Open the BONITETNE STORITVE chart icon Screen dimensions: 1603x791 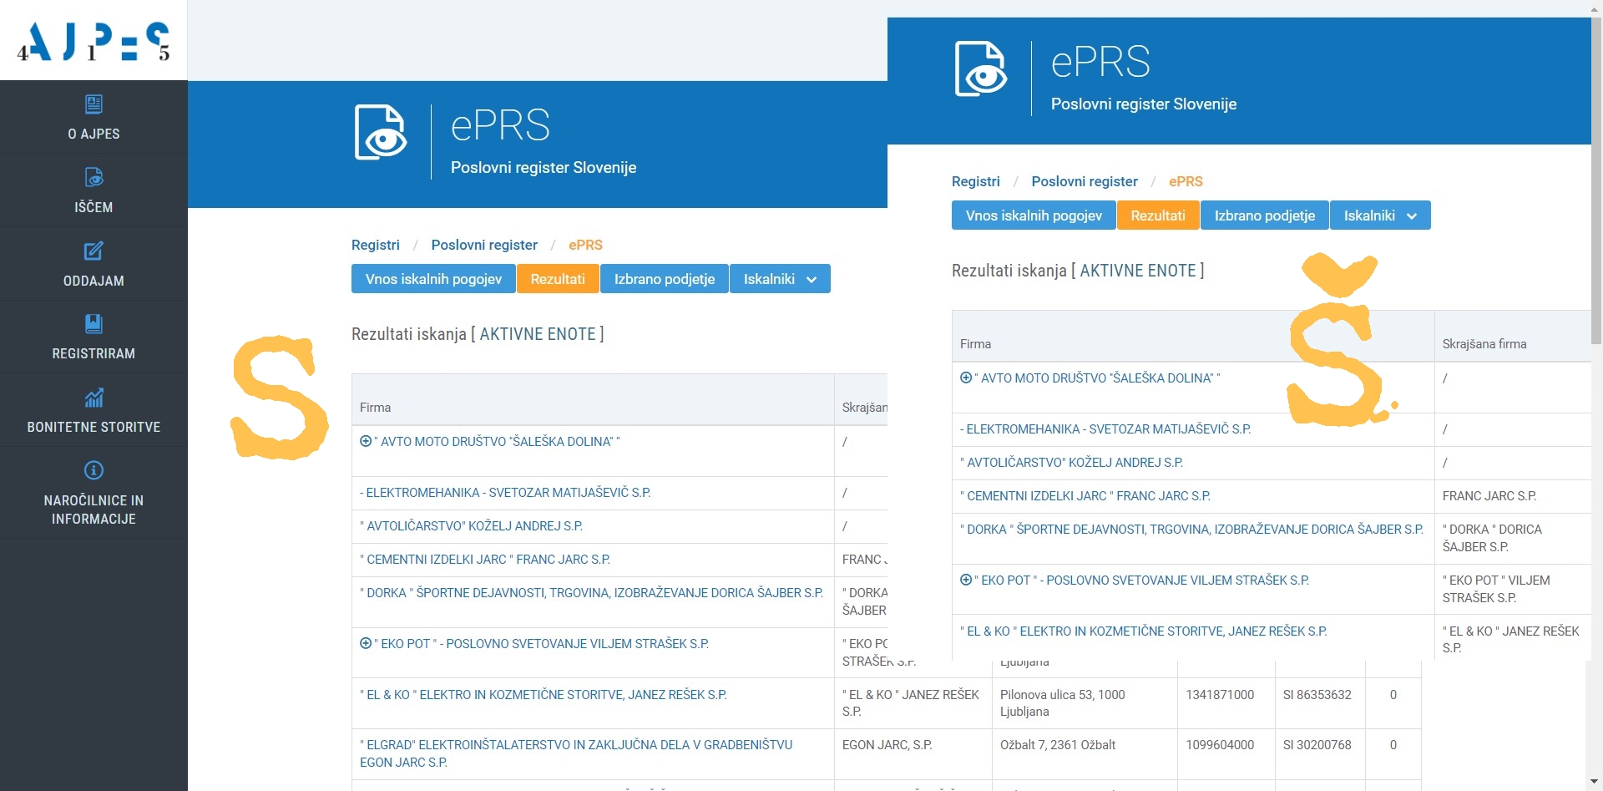(94, 397)
